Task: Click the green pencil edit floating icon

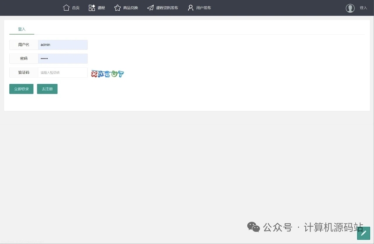Action: (364, 233)
